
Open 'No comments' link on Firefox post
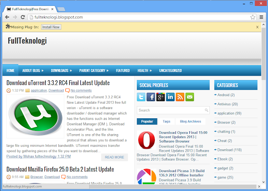coord(77,177)
